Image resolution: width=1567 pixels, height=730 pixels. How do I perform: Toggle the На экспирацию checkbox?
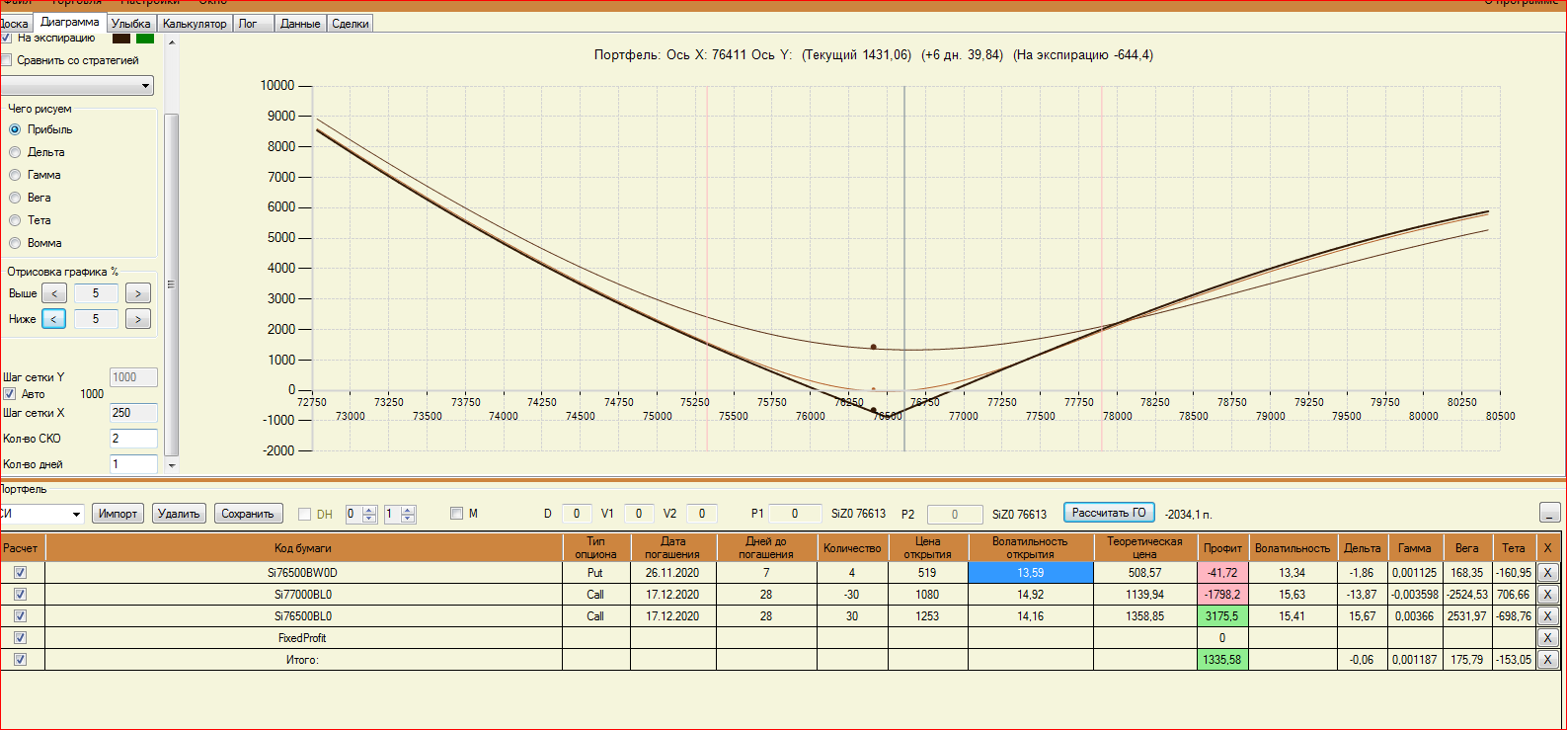coord(6,38)
